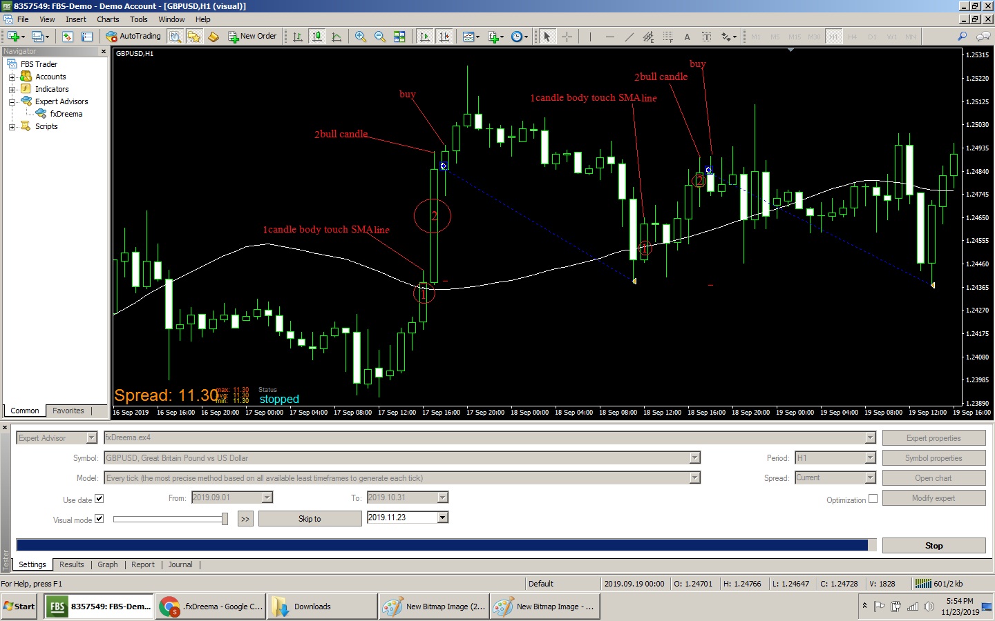Select the Crosshair tool

tap(567, 37)
